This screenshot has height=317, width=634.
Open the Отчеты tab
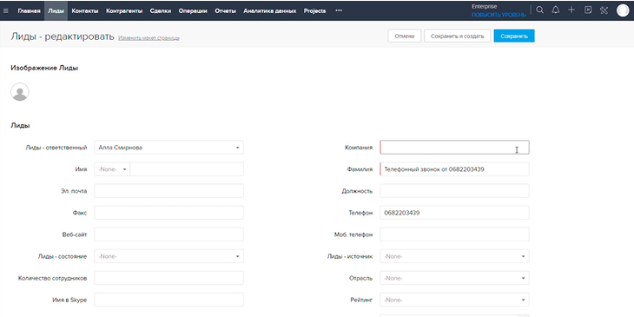click(225, 11)
